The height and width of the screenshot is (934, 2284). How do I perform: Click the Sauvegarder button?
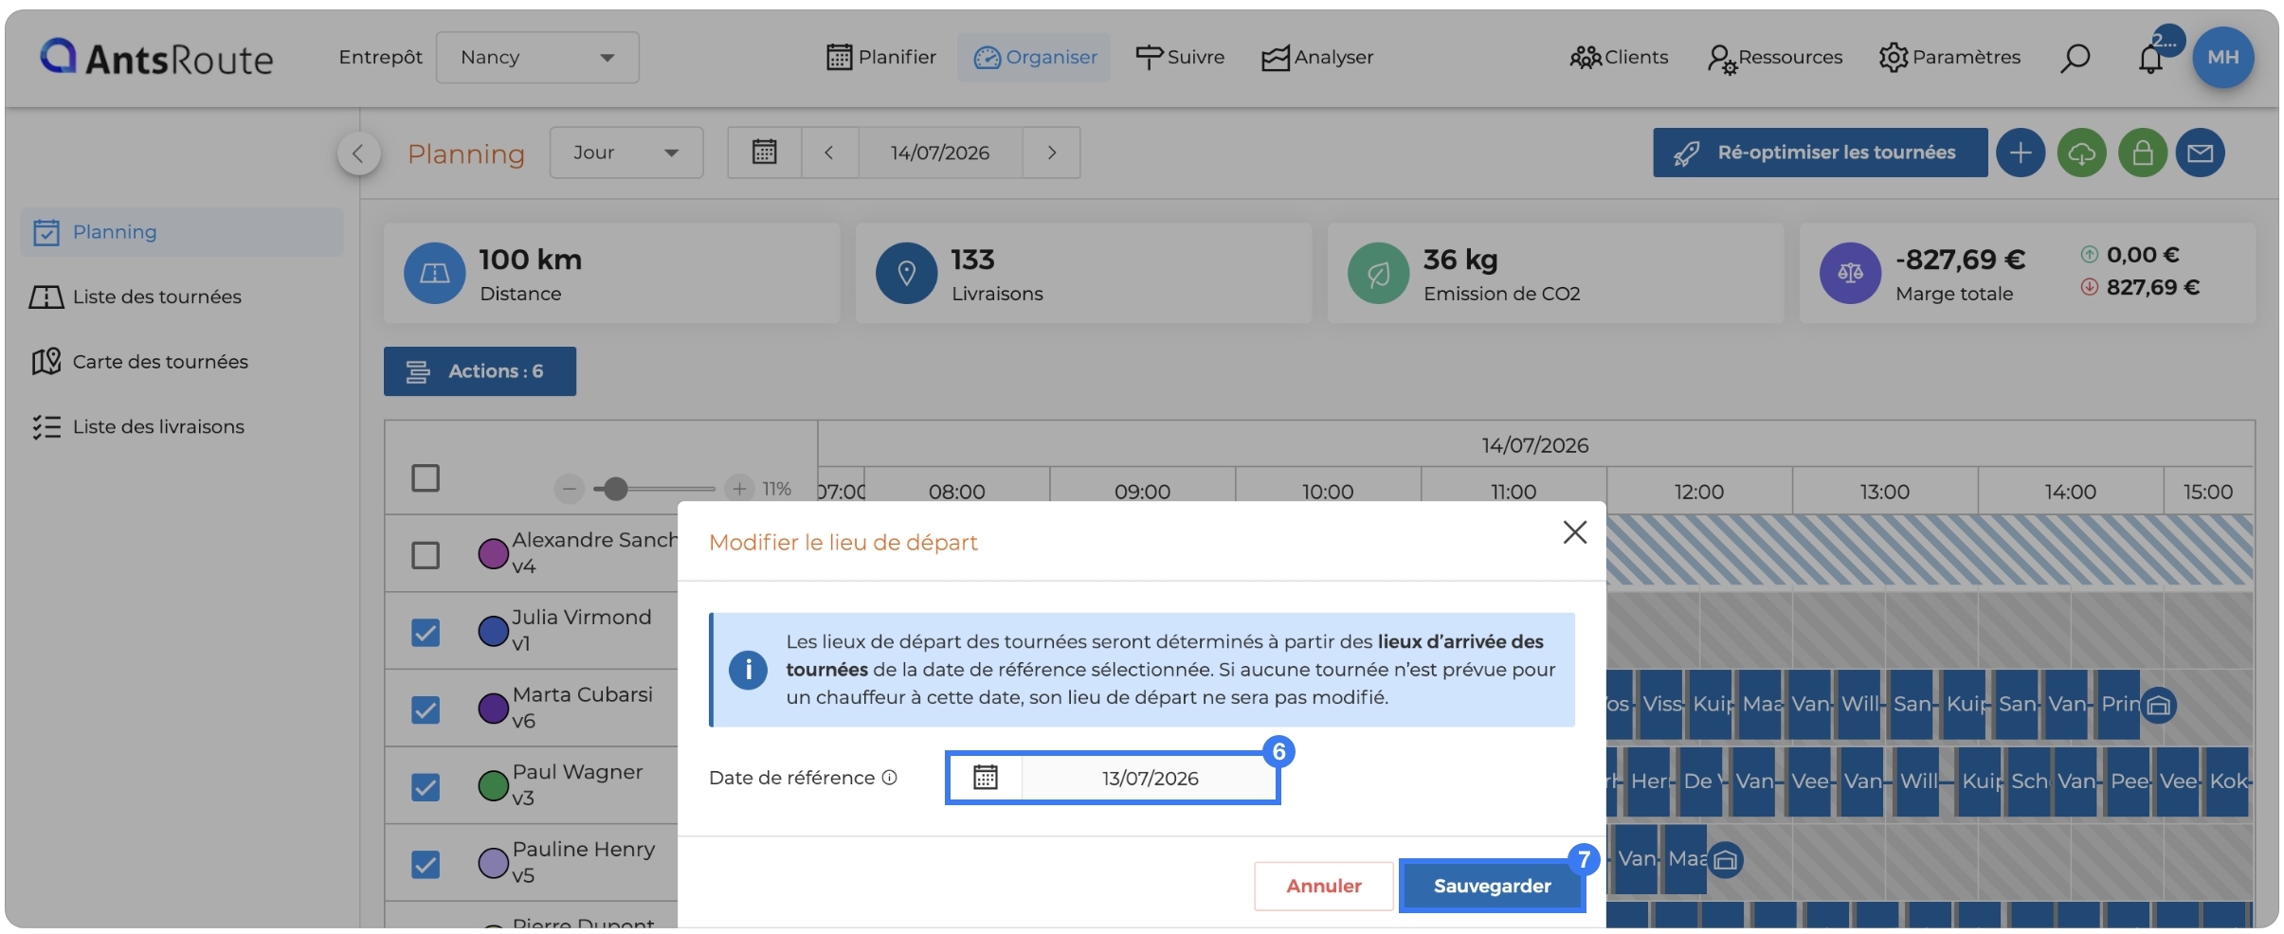(1492, 886)
